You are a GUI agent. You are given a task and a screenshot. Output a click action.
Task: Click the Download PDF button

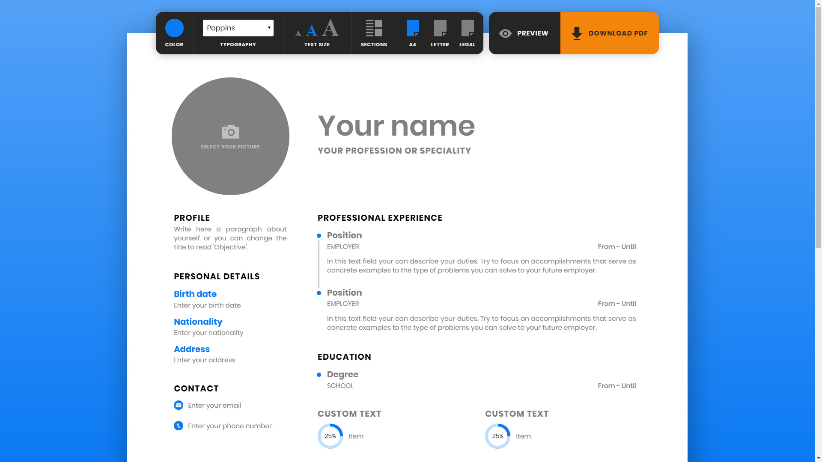tap(609, 33)
